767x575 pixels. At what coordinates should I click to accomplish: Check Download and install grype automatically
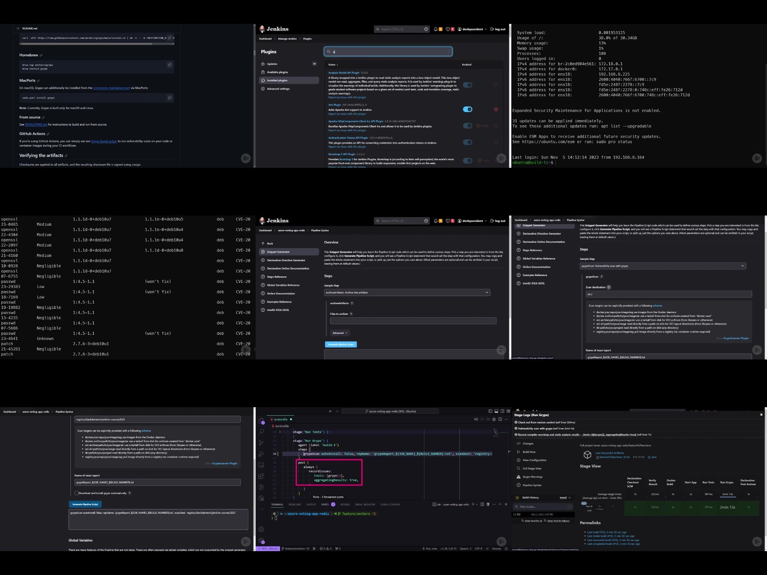[x=76, y=493]
